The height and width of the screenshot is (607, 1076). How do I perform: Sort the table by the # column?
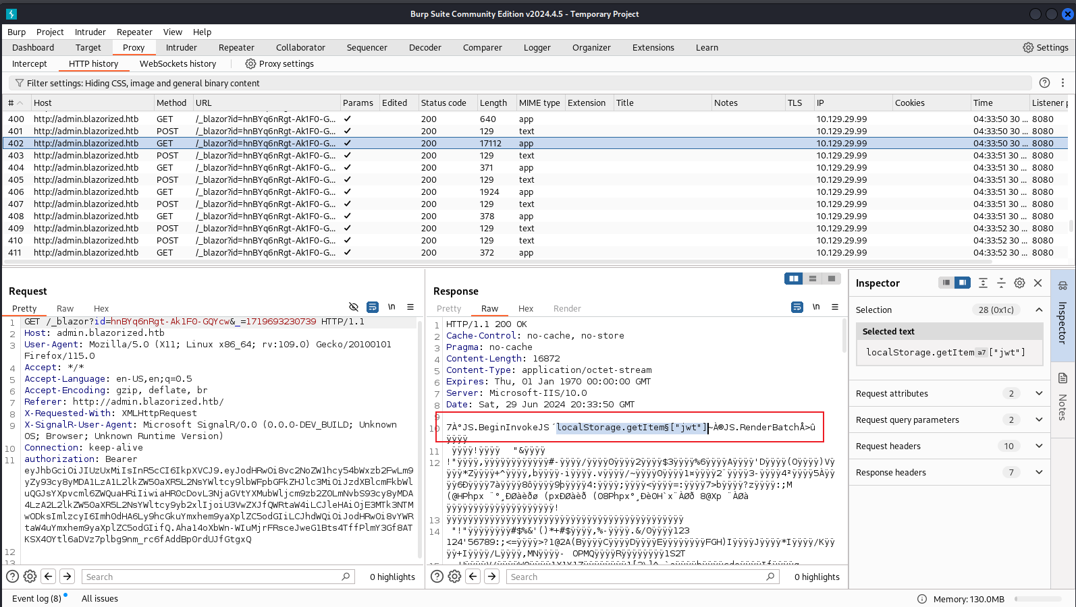click(16, 103)
